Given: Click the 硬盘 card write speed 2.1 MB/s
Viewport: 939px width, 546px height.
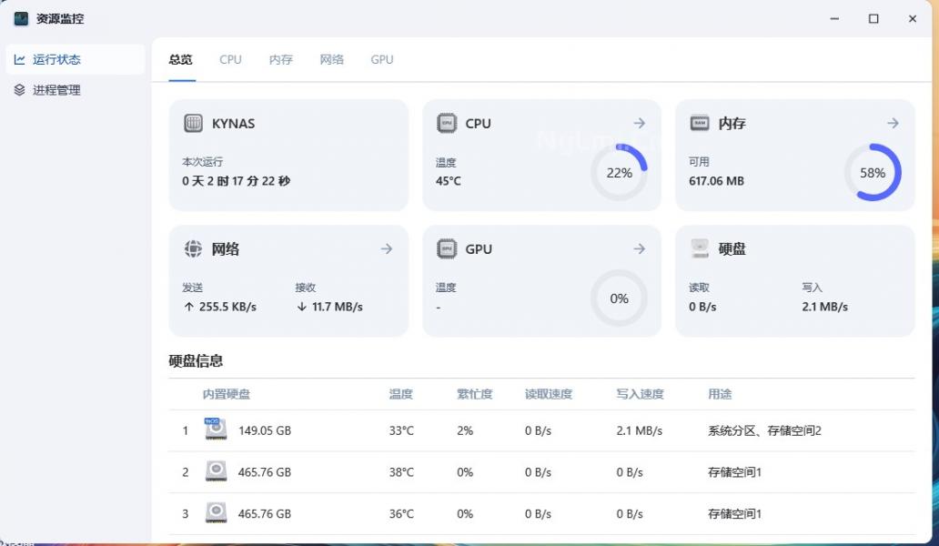Looking at the screenshot, I should click(x=824, y=307).
